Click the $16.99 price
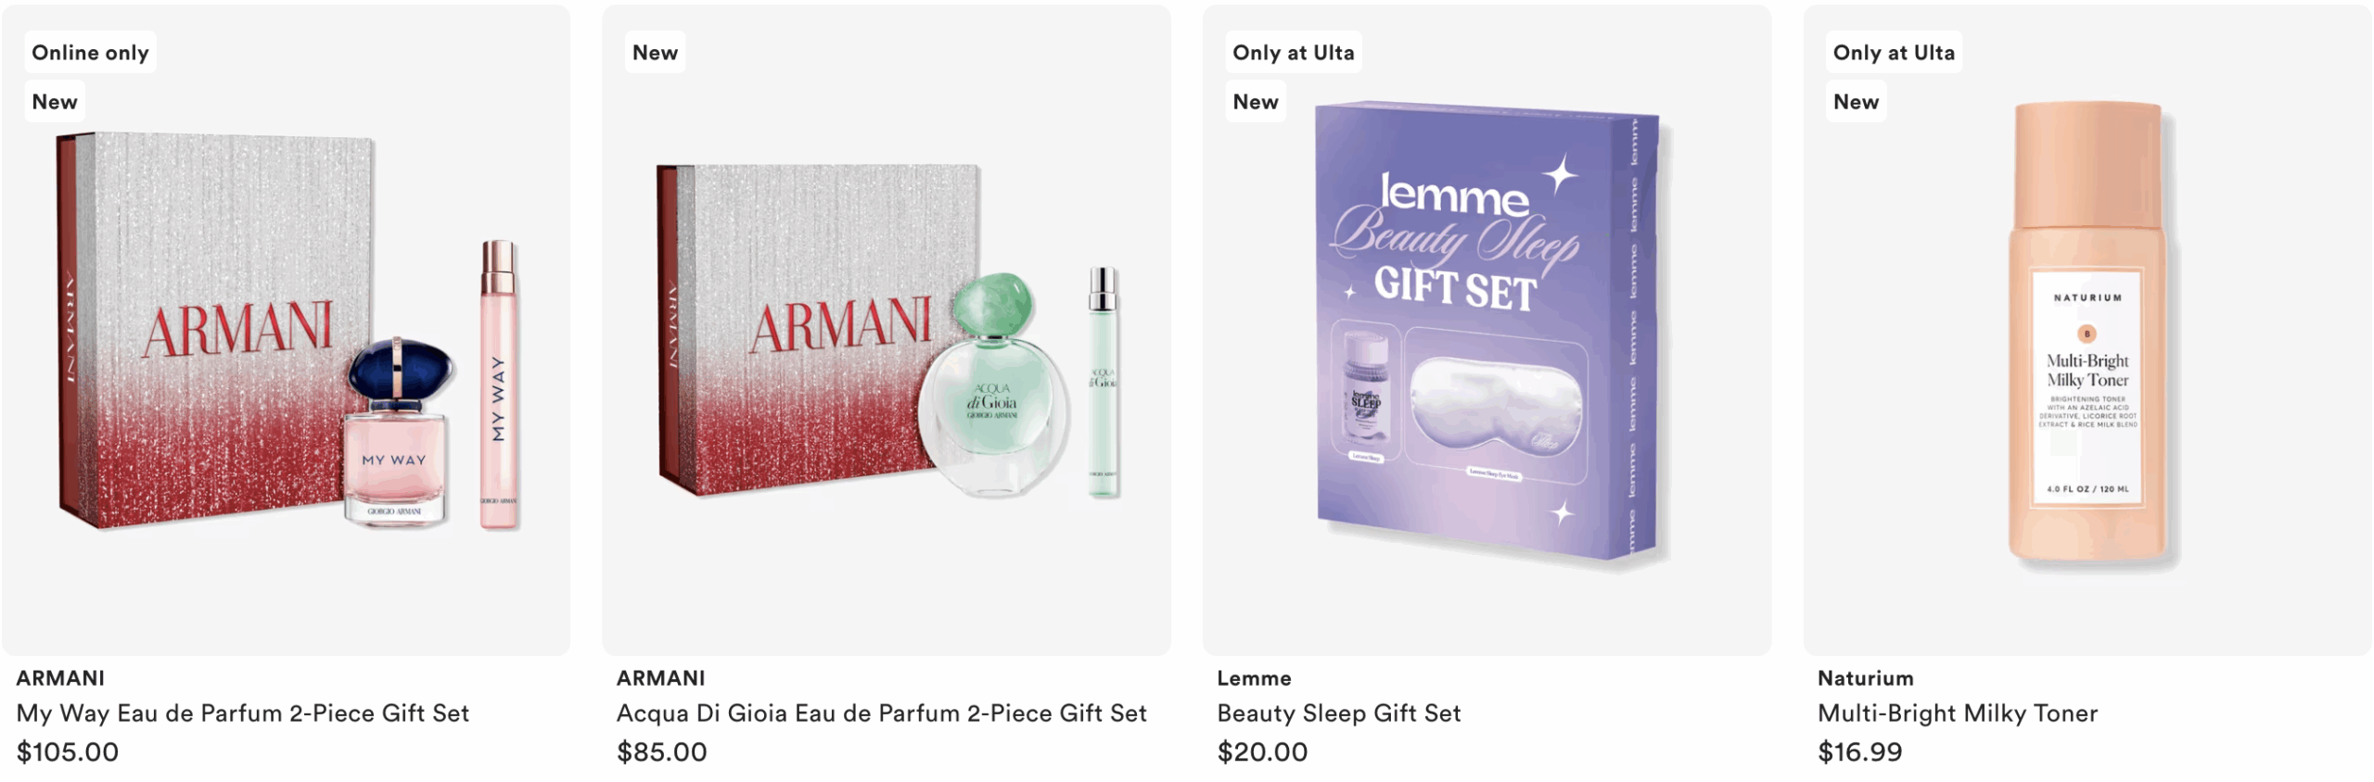The image size is (2374, 782). 1860,752
